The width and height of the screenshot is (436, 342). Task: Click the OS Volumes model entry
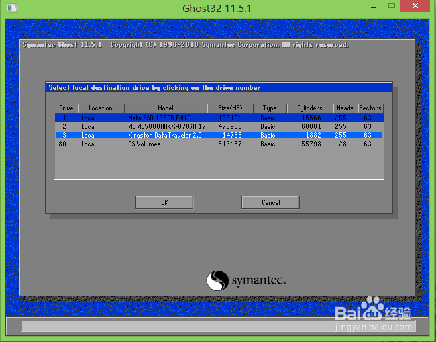(x=144, y=144)
